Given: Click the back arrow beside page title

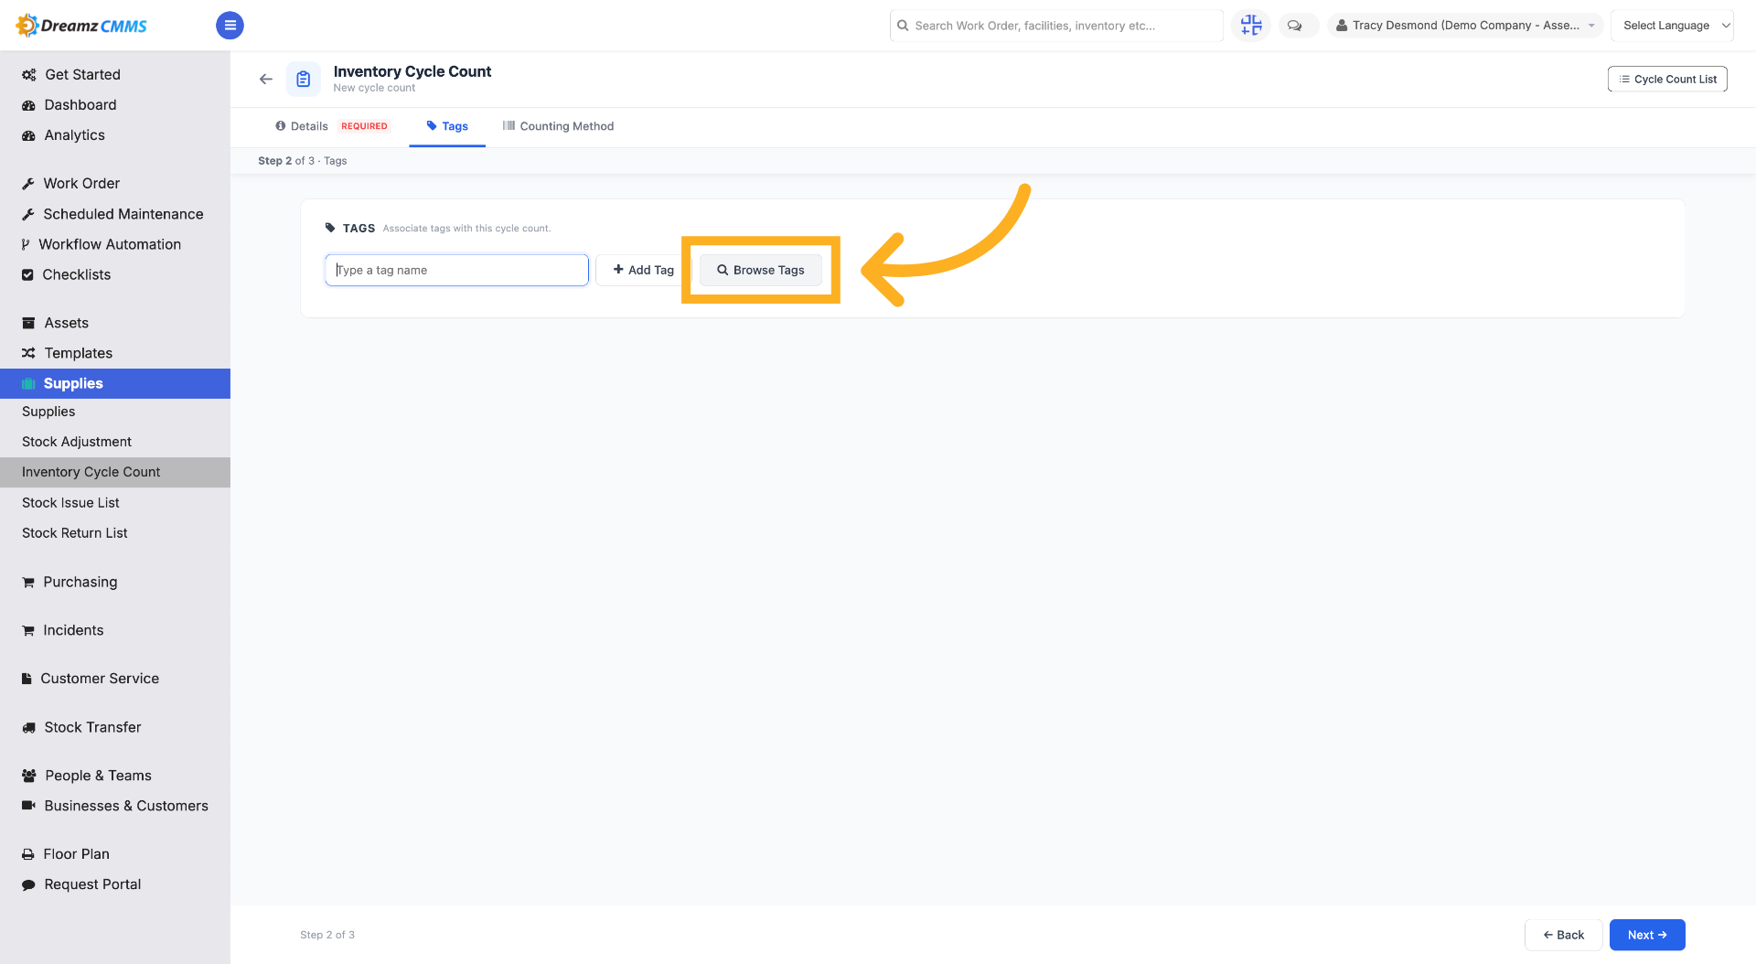Looking at the screenshot, I should point(266,79).
